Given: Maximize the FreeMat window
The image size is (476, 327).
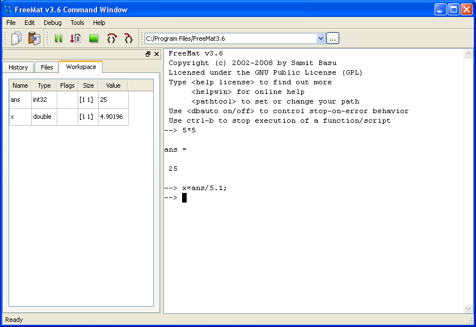Looking at the screenshot, I should click(453, 10).
